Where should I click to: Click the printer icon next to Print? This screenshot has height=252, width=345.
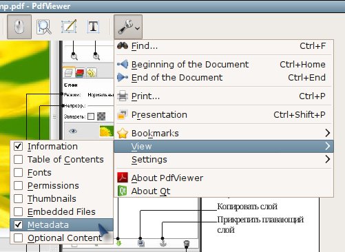(123, 96)
